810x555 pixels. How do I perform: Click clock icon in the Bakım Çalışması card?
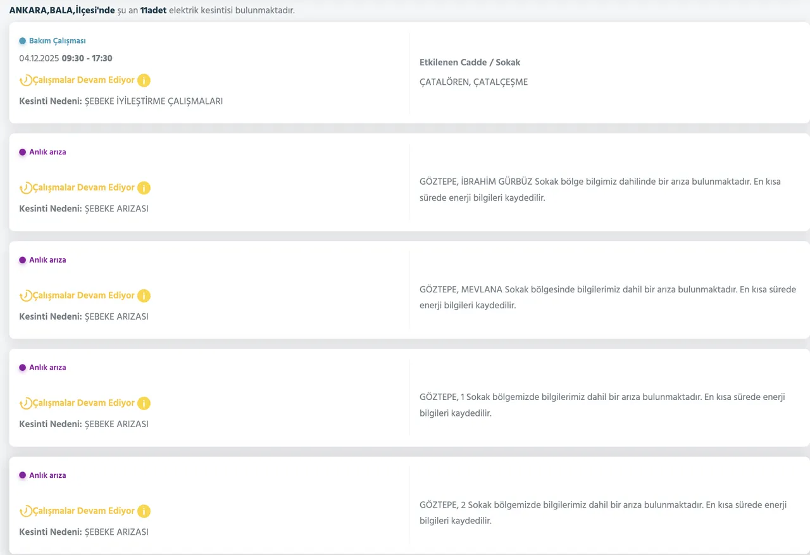tap(25, 80)
